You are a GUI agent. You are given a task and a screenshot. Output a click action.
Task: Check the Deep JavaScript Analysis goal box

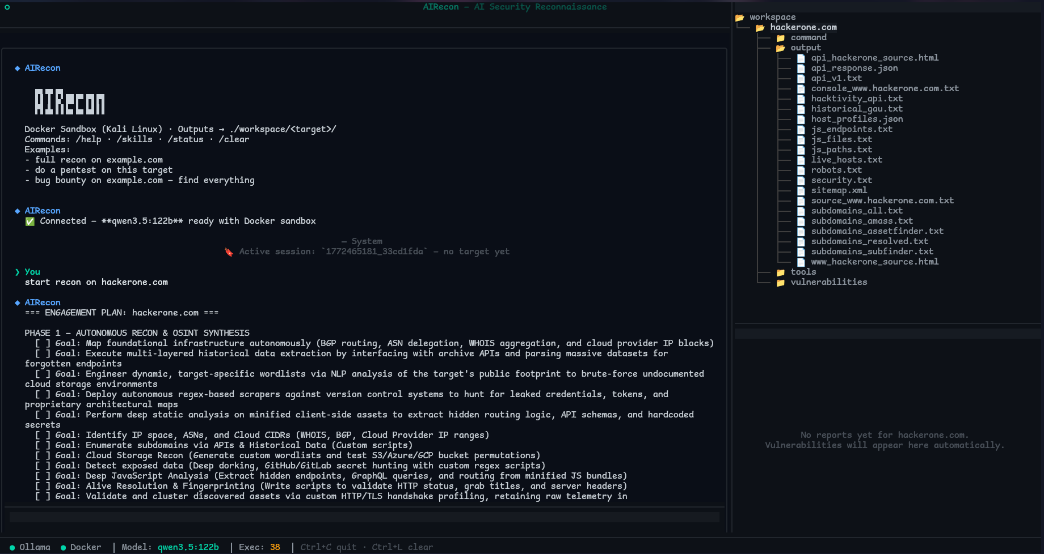coord(43,476)
